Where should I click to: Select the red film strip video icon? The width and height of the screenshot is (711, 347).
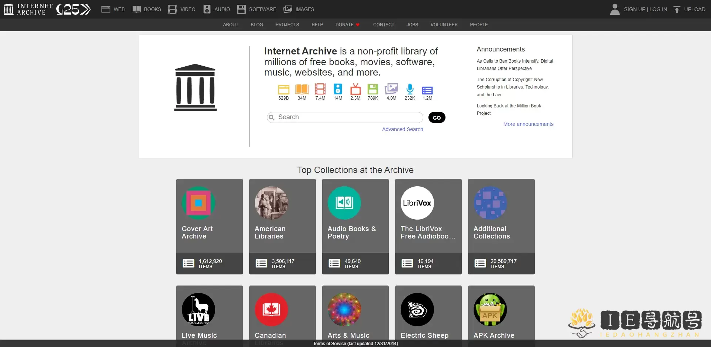(x=320, y=89)
